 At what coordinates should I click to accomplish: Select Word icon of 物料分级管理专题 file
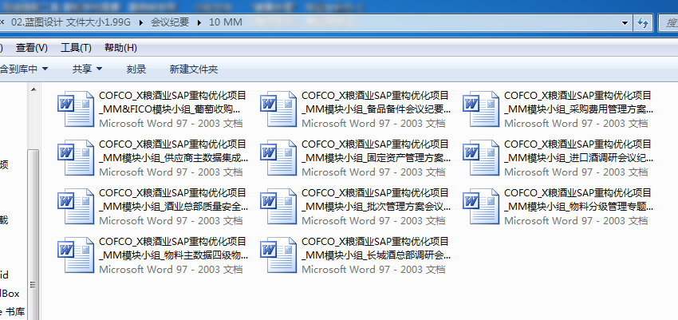click(x=481, y=206)
